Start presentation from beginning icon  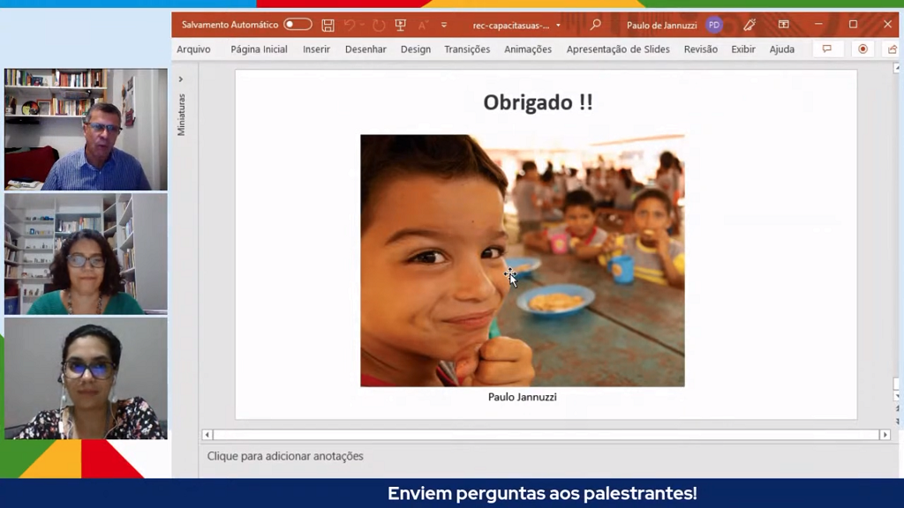401,26
